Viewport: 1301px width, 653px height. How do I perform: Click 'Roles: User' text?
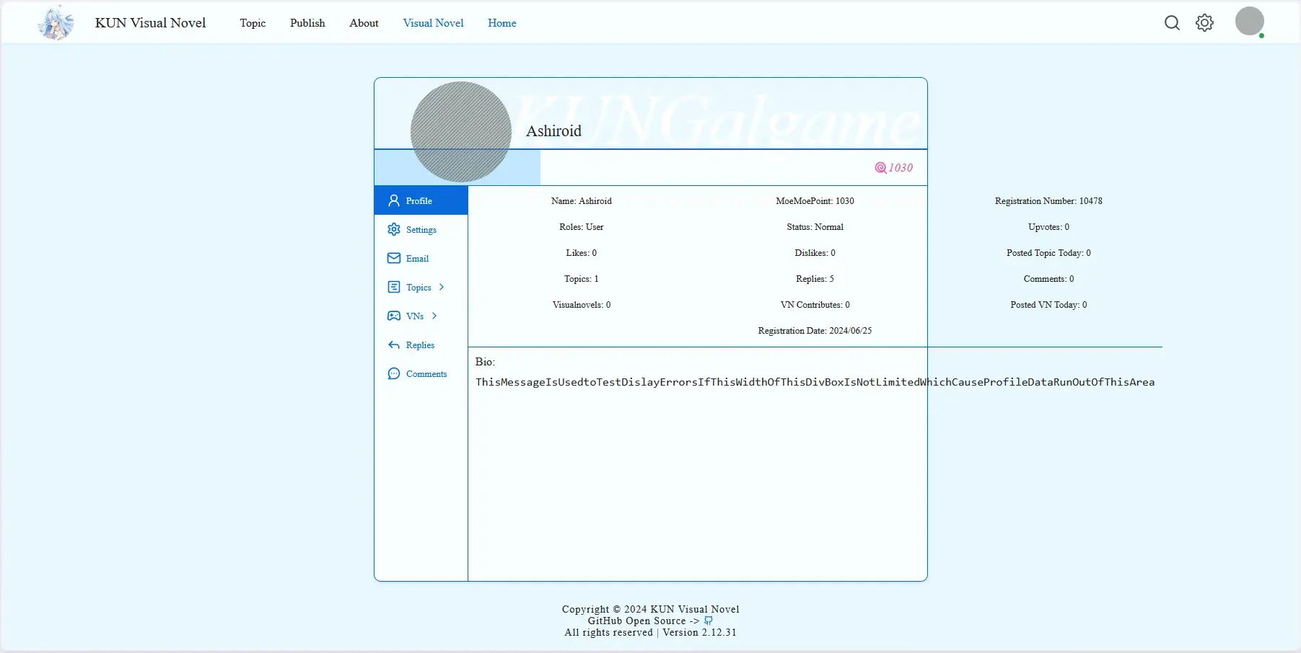click(582, 227)
